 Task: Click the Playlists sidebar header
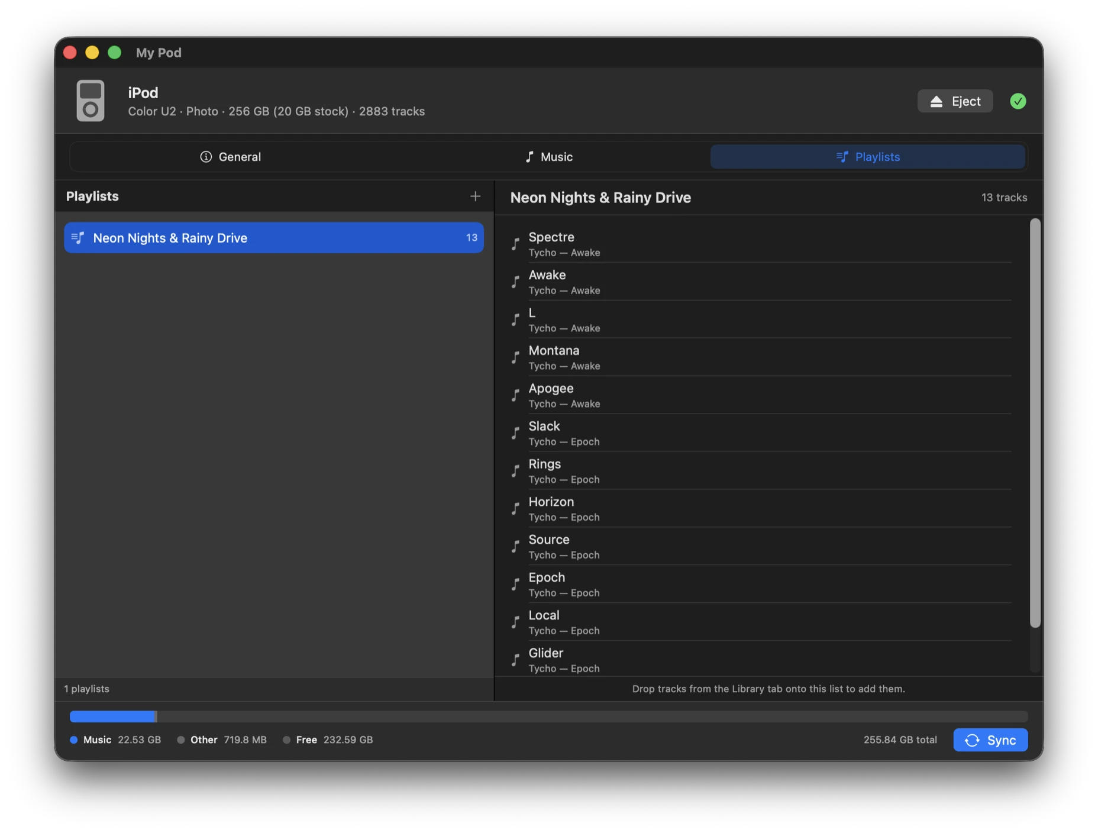[x=92, y=196]
